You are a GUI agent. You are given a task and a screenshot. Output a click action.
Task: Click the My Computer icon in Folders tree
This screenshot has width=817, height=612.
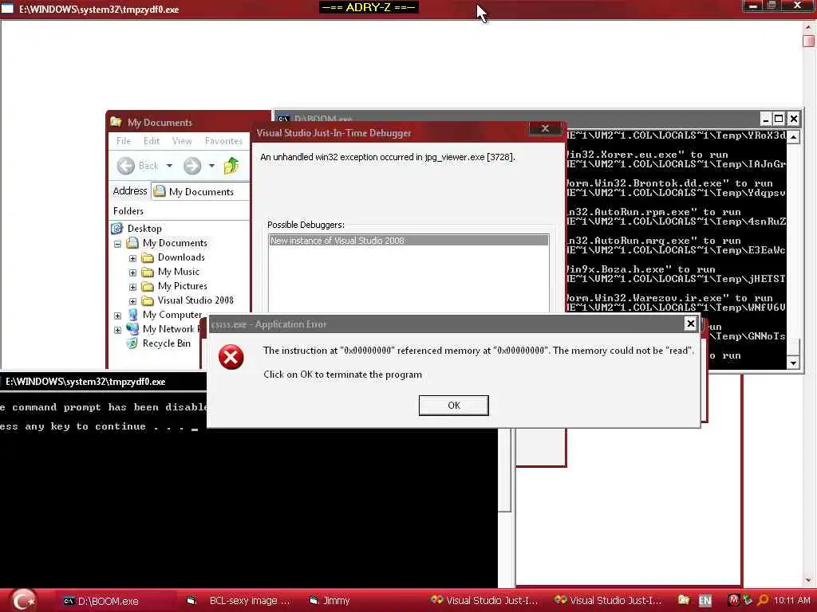click(133, 315)
